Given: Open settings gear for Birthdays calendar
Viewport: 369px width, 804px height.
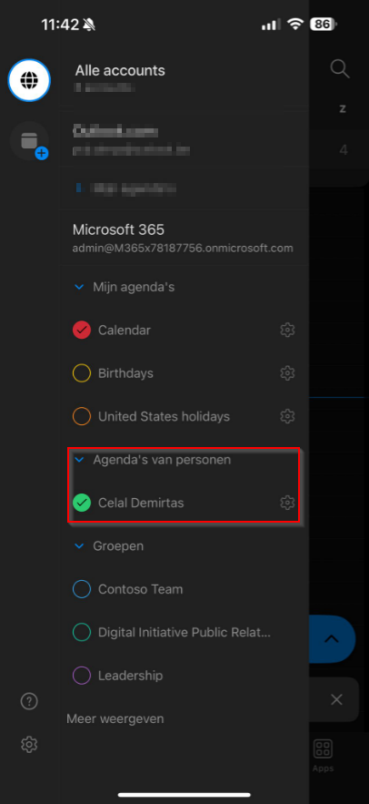Looking at the screenshot, I should [287, 373].
